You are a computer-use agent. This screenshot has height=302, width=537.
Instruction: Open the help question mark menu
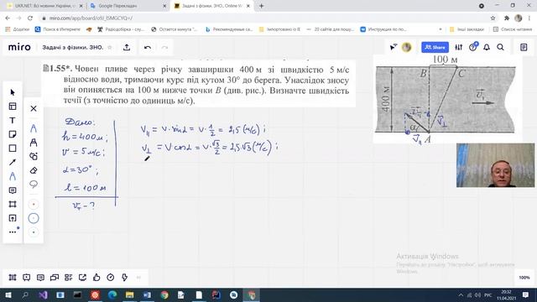(x=473, y=47)
